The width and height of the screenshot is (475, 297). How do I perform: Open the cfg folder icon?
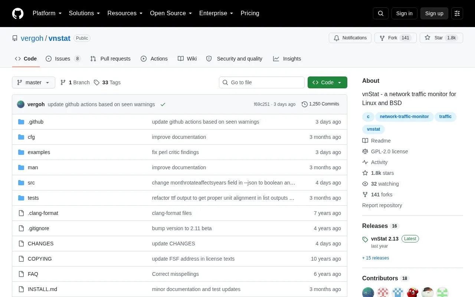tap(21, 137)
